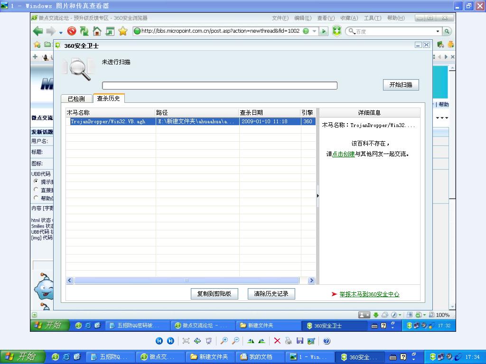486x364 pixels.
Task: Click the 清除历史记录 button
Action: pos(271,294)
